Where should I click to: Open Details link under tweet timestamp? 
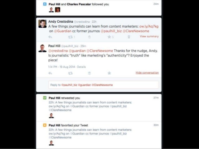pyautogui.click(x=81, y=67)
